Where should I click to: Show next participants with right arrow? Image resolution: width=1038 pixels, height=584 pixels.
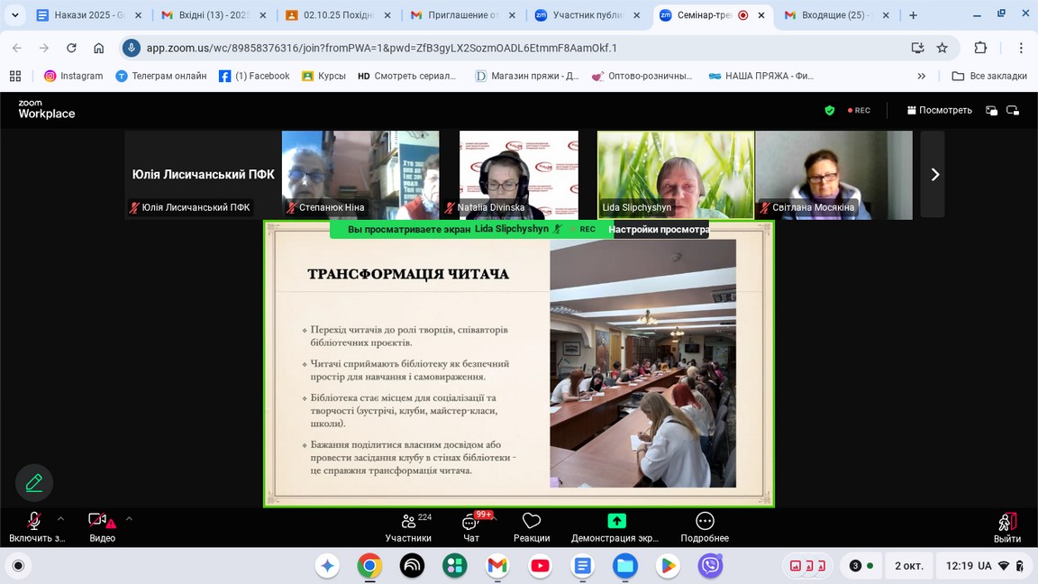(x=933, y=175)
